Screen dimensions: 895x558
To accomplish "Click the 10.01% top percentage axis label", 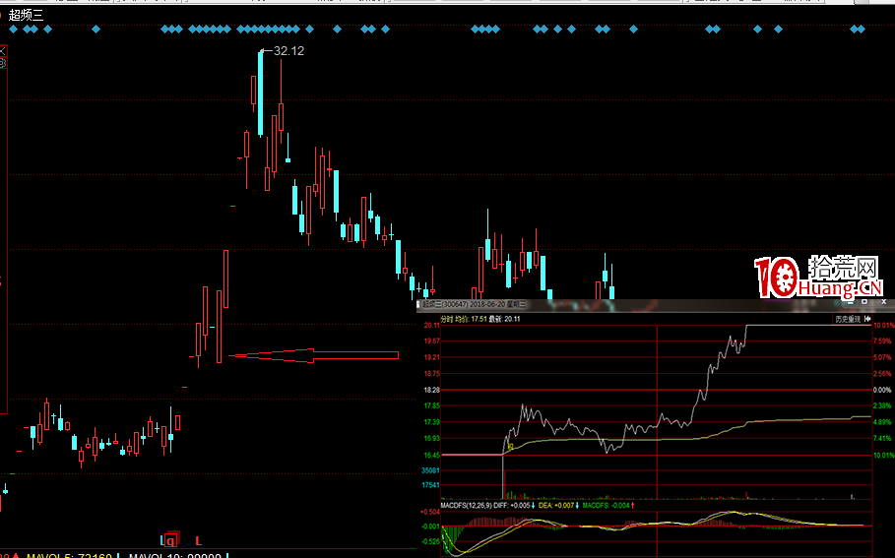I will click(883, 325).
